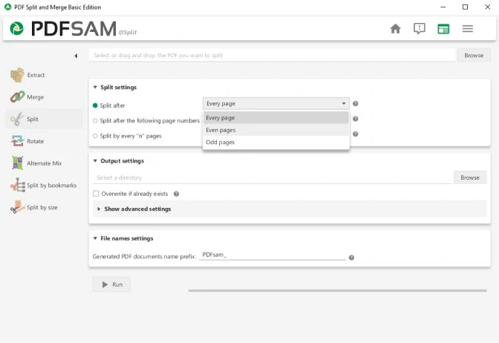
Task: Maximize the PDFsam window
Action: coord(465,7)
